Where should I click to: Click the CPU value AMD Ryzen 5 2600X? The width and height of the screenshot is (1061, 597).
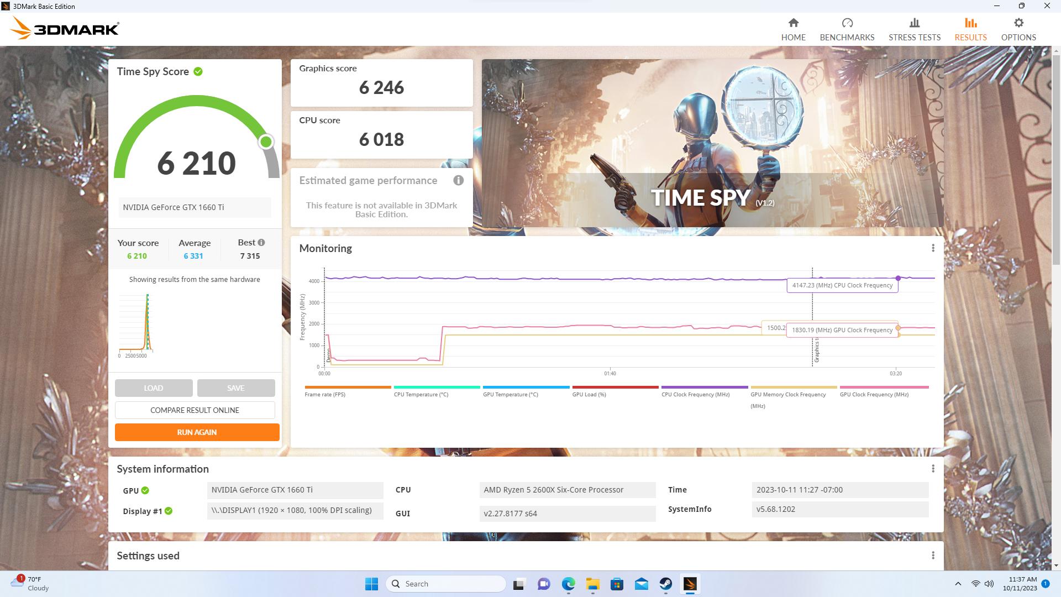click(x=568, y=490)
